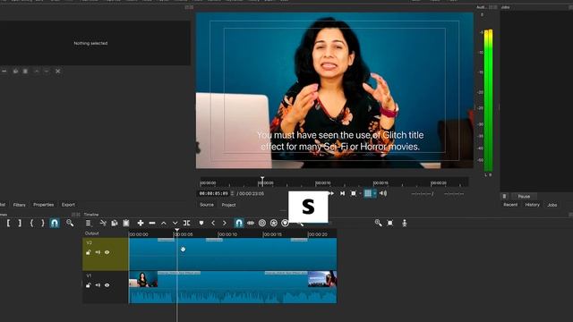The image size is (573, 322).
Task: Select the first thumbnail clip on V1
Action: coord(143,279)
